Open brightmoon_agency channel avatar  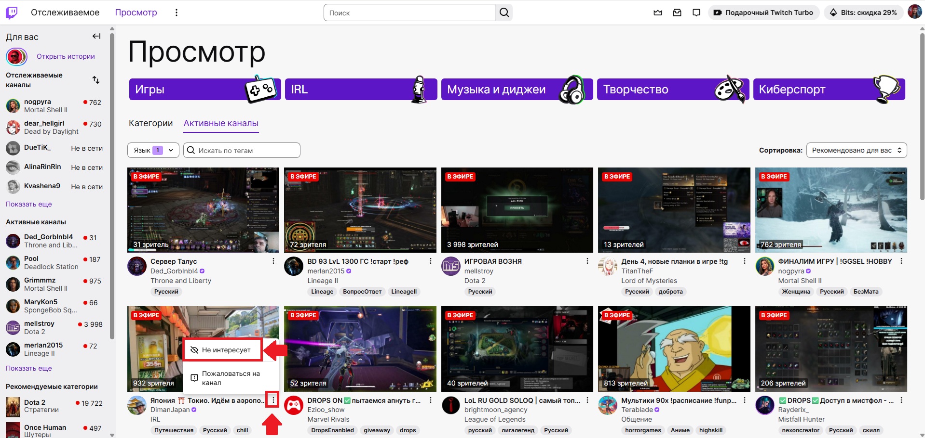(451, 405)
